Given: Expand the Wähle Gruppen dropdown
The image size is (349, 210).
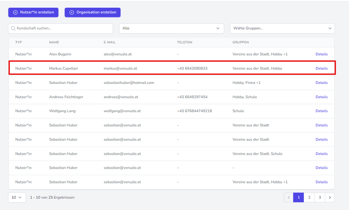Looking at the screenshot, I should [282, 28].
